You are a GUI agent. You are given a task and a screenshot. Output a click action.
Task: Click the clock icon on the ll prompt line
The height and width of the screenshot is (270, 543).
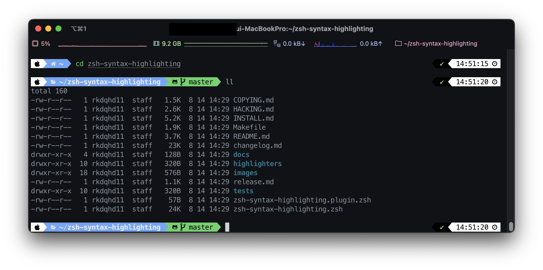coord(495,82)
